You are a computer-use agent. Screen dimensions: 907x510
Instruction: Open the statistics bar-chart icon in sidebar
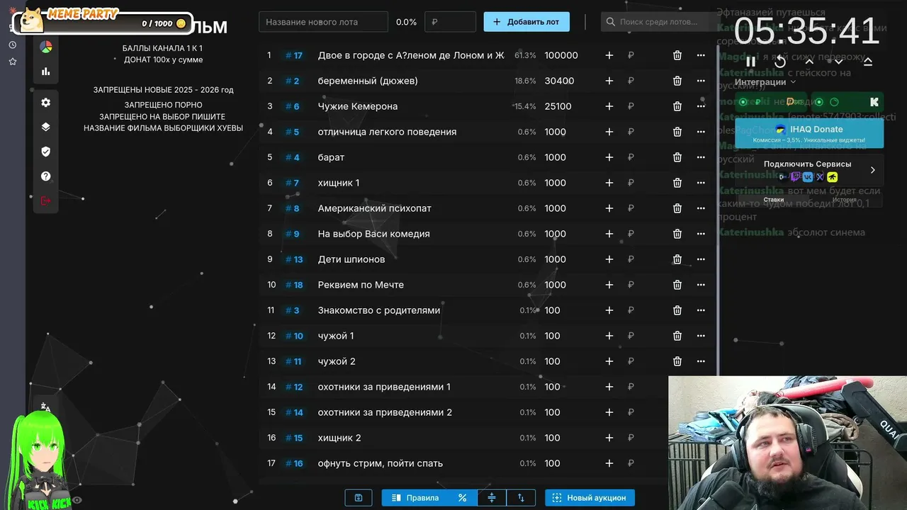pos(46,72)
